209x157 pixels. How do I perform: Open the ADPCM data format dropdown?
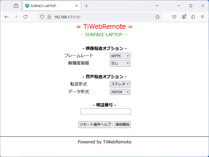pos(120,92)
